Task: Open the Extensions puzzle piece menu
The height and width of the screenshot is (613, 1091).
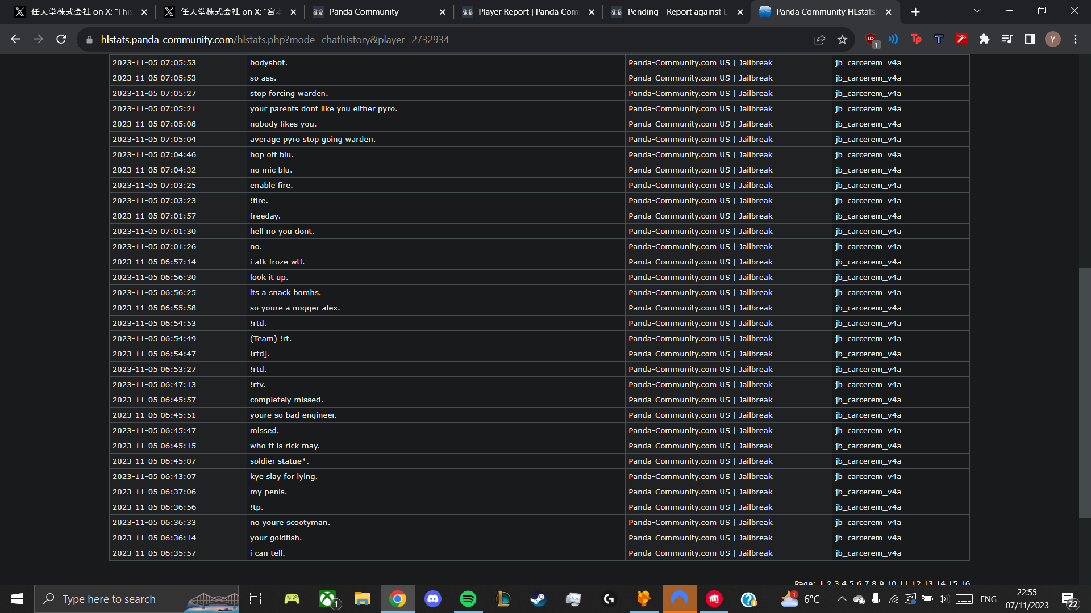Action: (984, 39)
